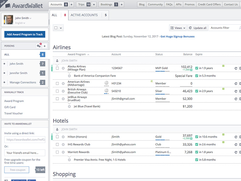Toggle expiration checkbox for Alaska Airlines
This screenshot has height=181, width=241.
tap(197, 68)
